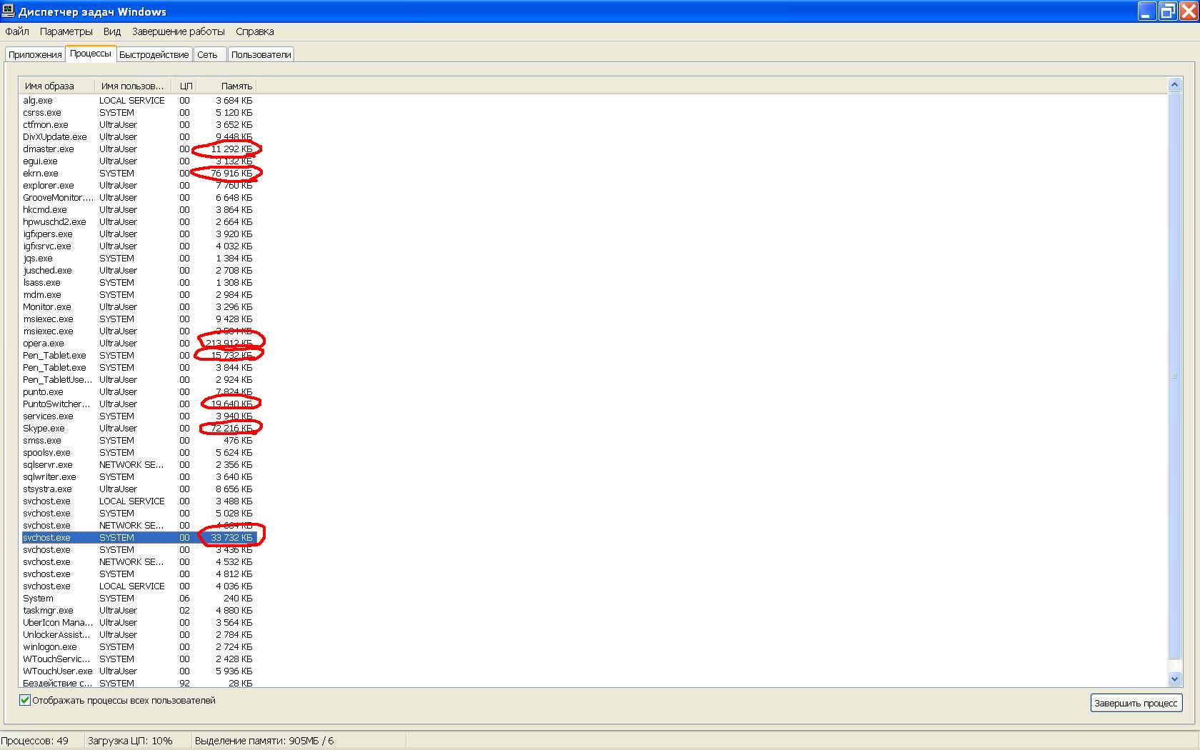Click the scroll up arrow in process list
This screenshot has height=750, width=1200.
[1174, 85]
